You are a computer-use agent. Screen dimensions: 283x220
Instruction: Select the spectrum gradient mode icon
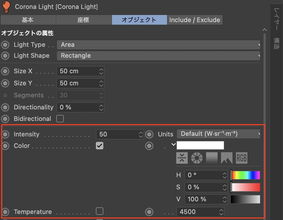(x=212, y=158)
